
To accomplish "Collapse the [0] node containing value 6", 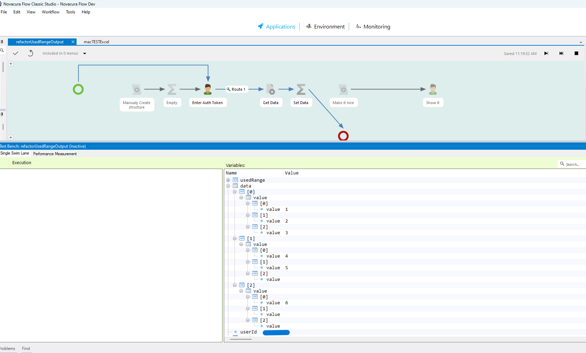I will 248,297.
